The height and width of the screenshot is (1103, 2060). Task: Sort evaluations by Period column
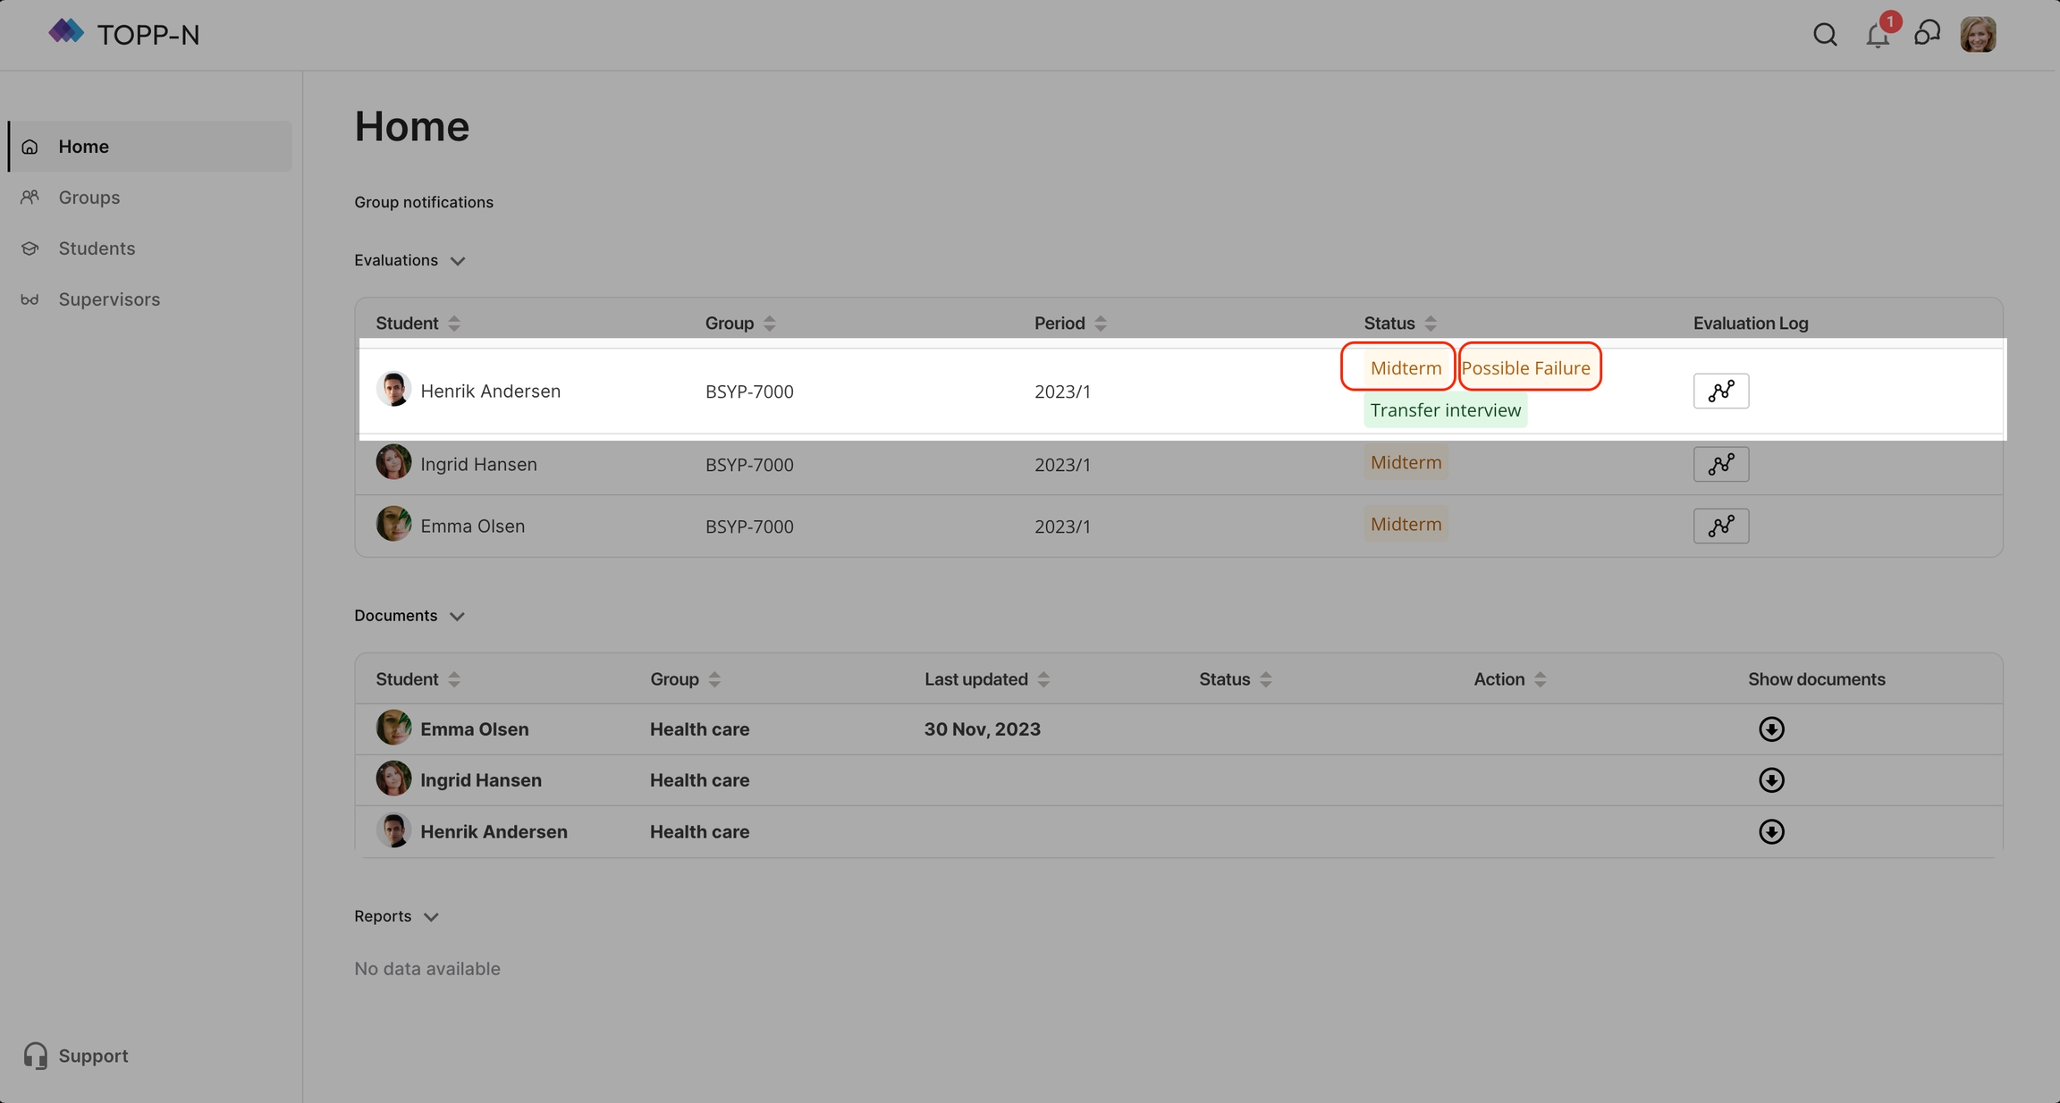[x=1100, y=324]
